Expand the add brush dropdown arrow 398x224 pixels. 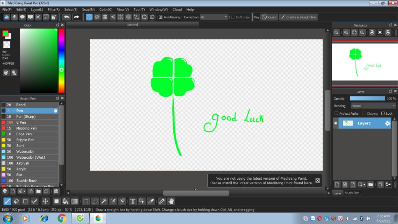24,191
